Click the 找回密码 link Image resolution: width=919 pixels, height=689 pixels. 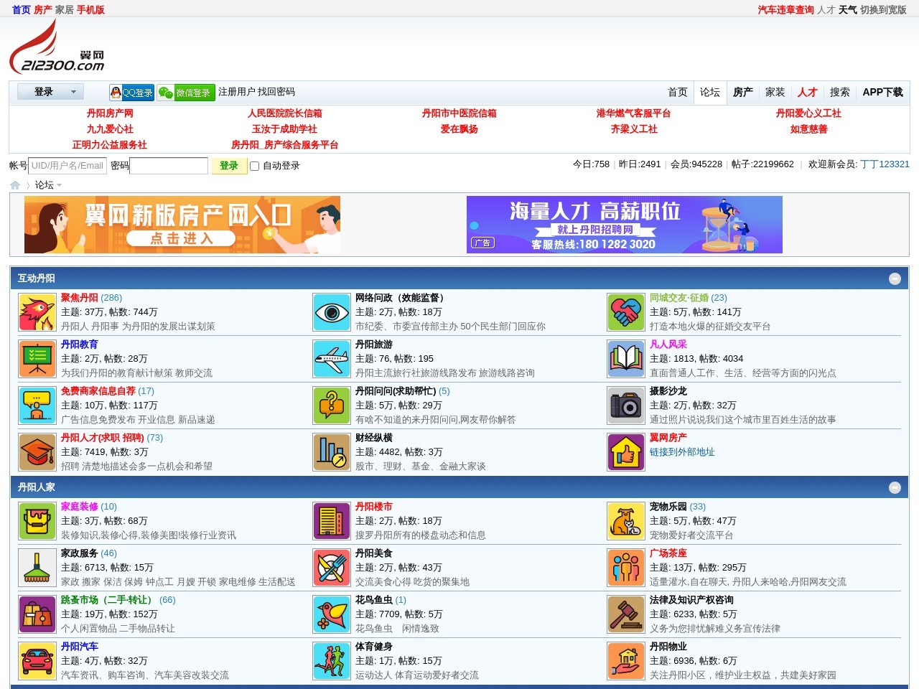tap(276, 92)
